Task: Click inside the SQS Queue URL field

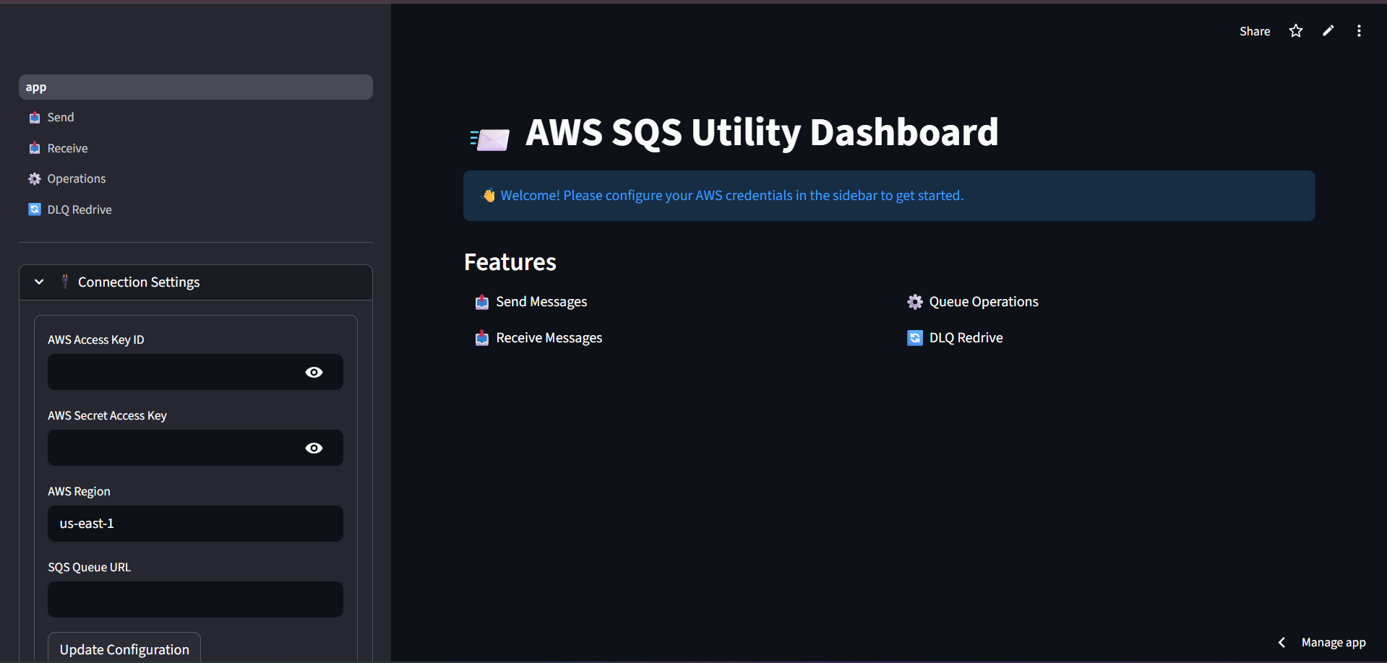Action: pos(195,599)
